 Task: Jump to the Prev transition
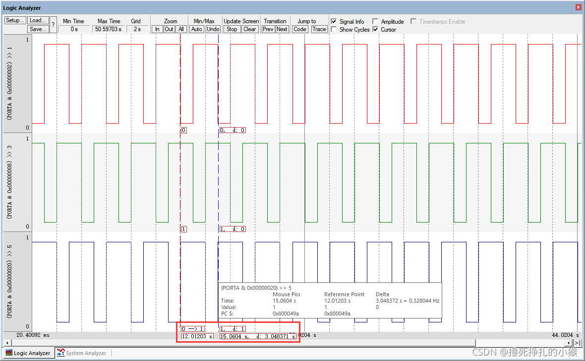[268, 29]
